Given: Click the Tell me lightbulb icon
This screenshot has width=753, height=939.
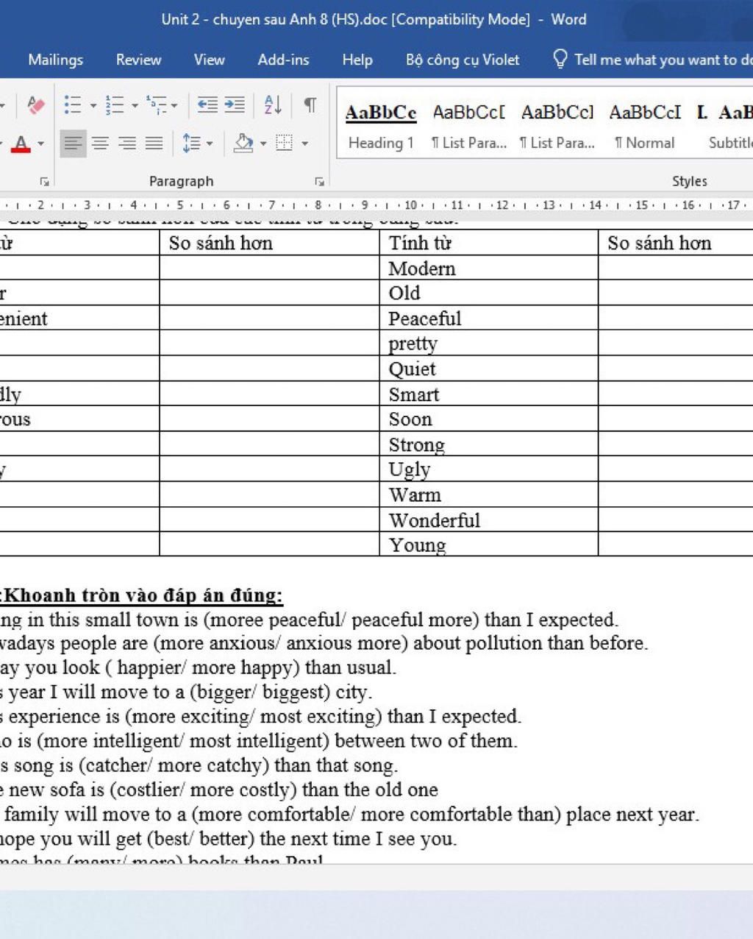Looking at the screenshot, I should 560,59.
